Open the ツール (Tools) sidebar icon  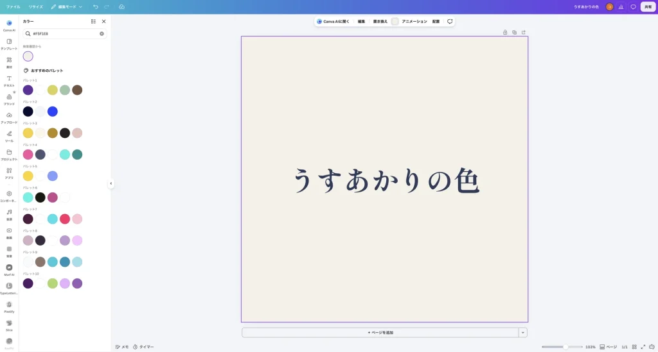coord(9,136)
